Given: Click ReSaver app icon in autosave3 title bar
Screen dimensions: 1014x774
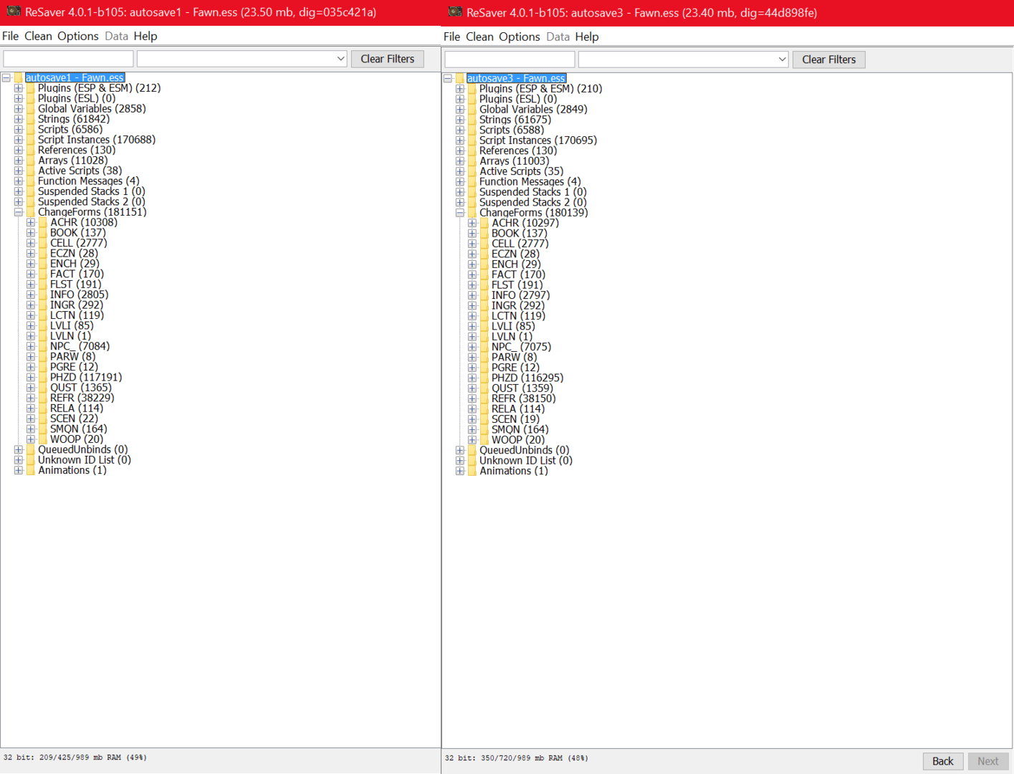Looking at the screenshot, I should 455,12.
